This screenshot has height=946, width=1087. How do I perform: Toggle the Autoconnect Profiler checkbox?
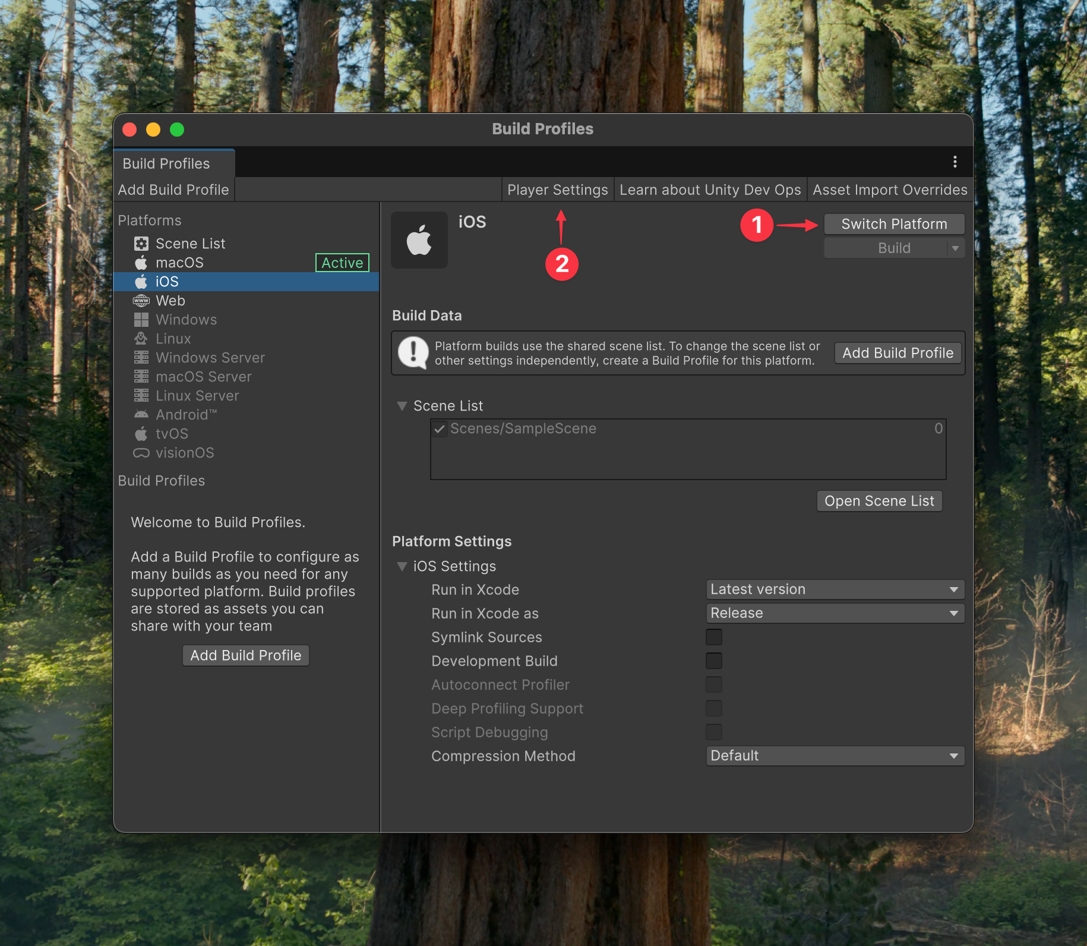click(714, 685)
